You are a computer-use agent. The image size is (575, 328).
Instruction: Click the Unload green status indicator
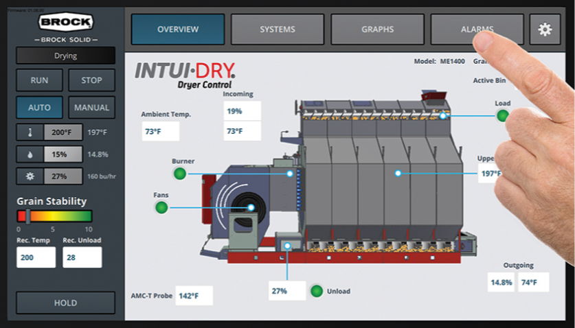click(x=317, y=291)
